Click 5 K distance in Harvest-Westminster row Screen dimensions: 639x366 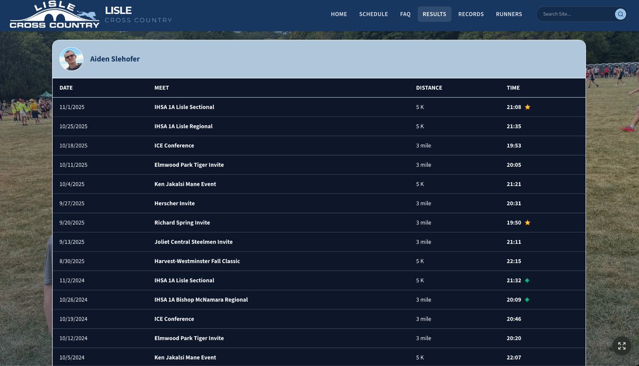click(x=420, y=261)
